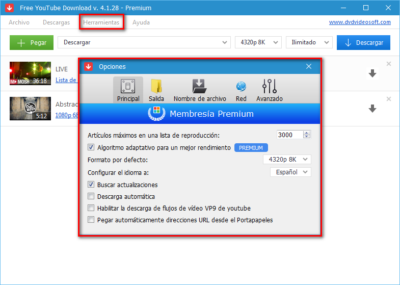The image size is (400, 285).
Task: Toggle Algoritmo adaptativo checkbox
Action: tap(91, 147)
